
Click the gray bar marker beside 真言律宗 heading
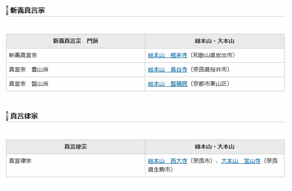(7, 116)
